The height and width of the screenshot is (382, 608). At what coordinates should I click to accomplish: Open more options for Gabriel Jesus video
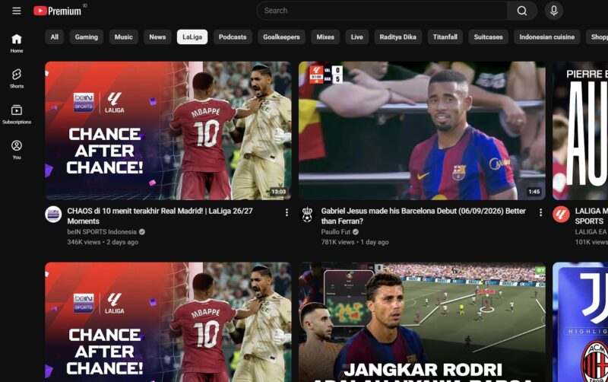[x=540, y=212]
